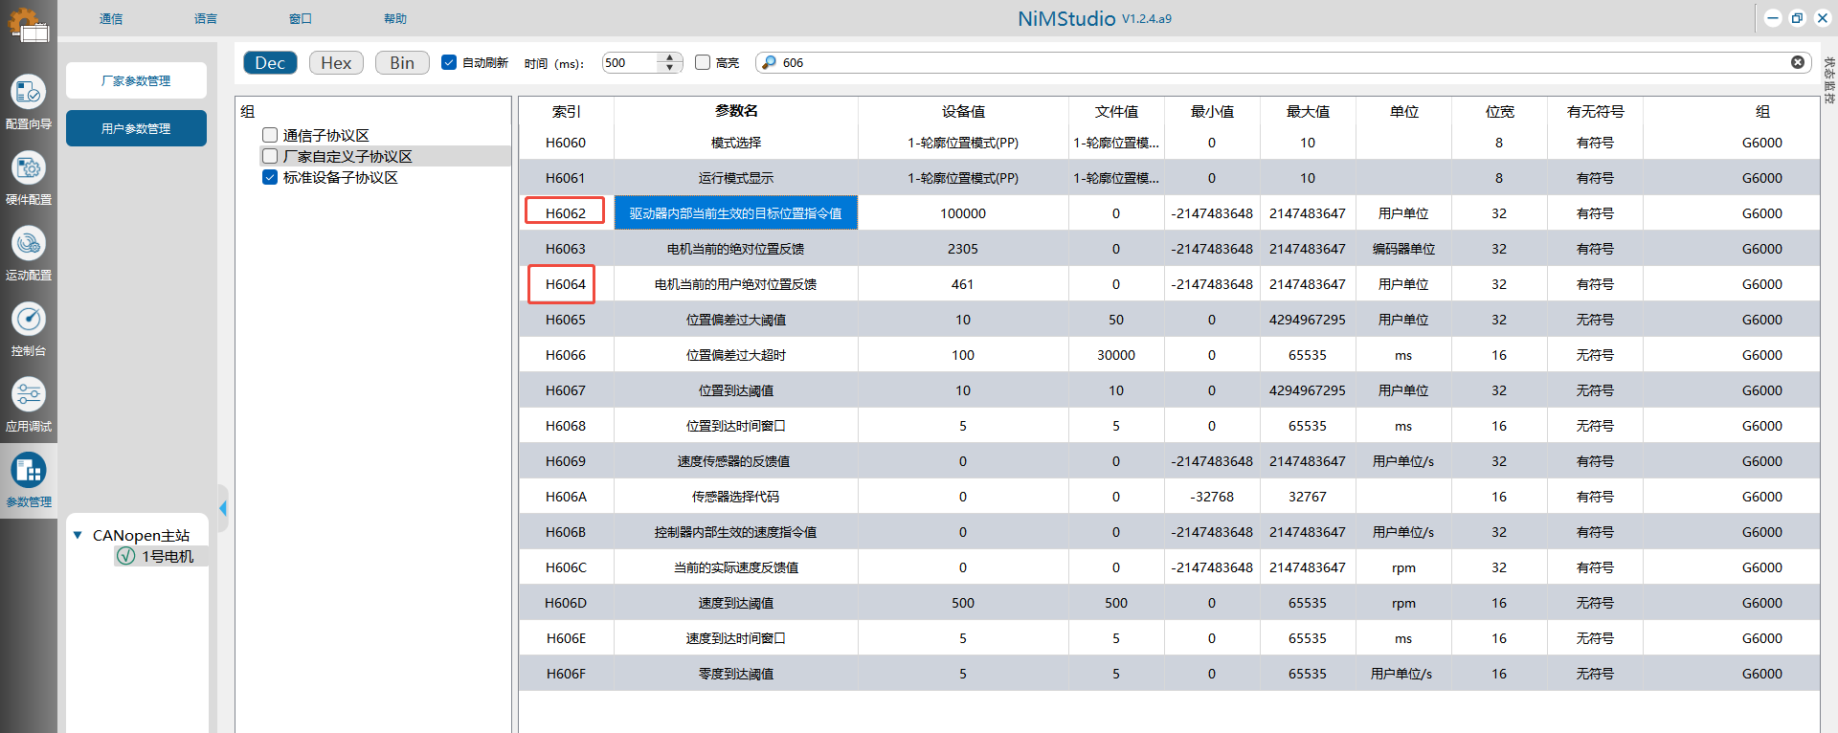Select the 零度到达阈值 parameter name

pos(736,674)
